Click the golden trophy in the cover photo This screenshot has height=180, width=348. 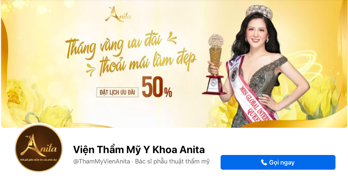[x=215, y=64]
